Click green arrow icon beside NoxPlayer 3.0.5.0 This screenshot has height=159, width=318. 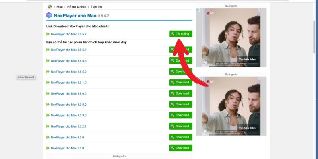(x=48, y=105)
